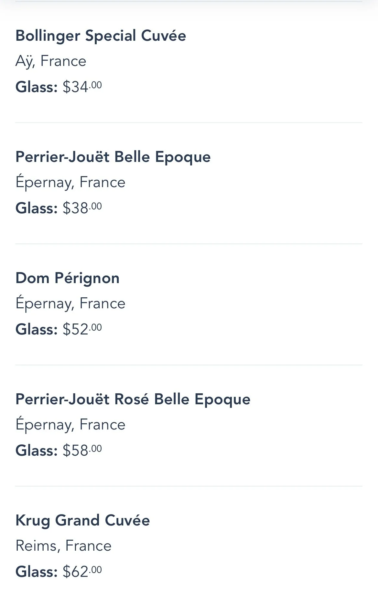Tap the Krug Grand Cuvée heading
Image resolution: width=378 pixels, height=604 pixels.
(x=82, y=520)
